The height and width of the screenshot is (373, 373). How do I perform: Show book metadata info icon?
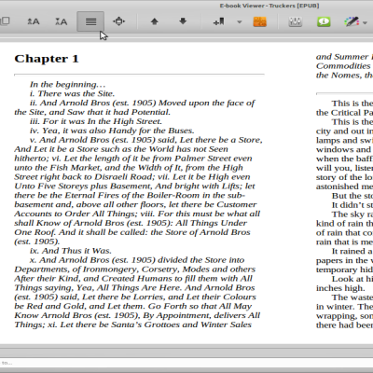324,21
